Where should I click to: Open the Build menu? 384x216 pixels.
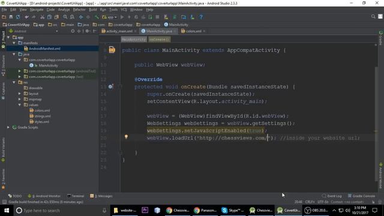pos(92,10)
